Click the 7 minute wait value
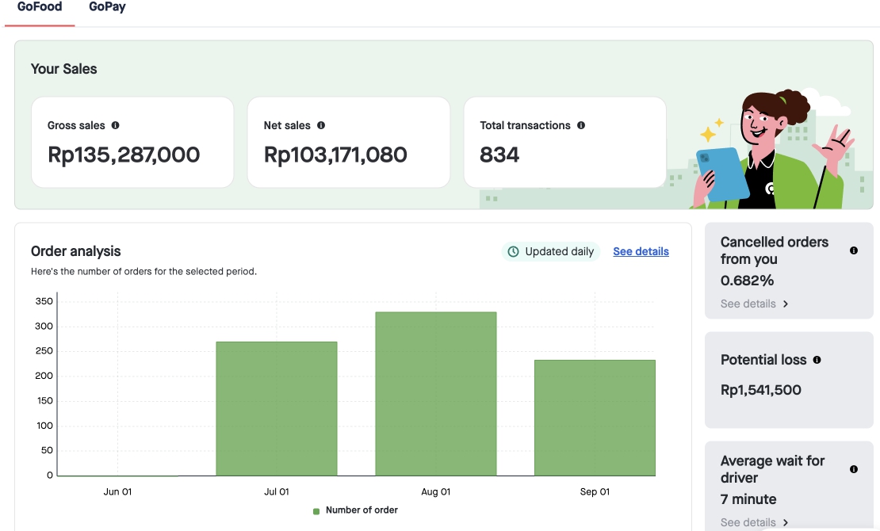This screenshot has width=880, height=531. point(748,499)
